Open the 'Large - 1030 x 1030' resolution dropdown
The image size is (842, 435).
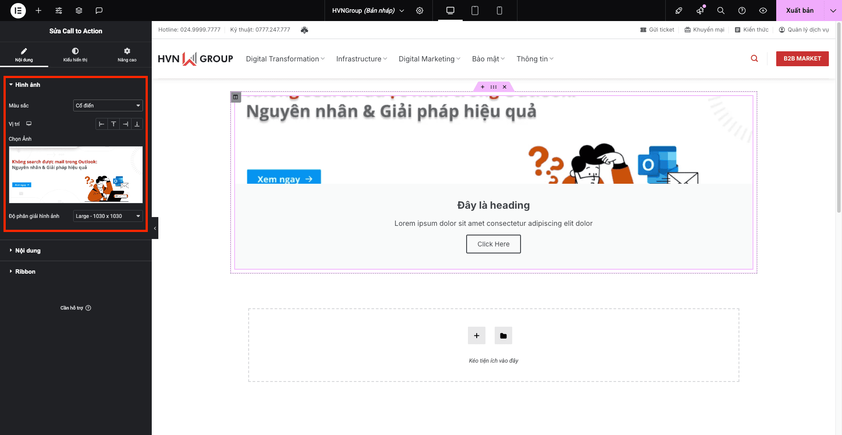point(108,216)
